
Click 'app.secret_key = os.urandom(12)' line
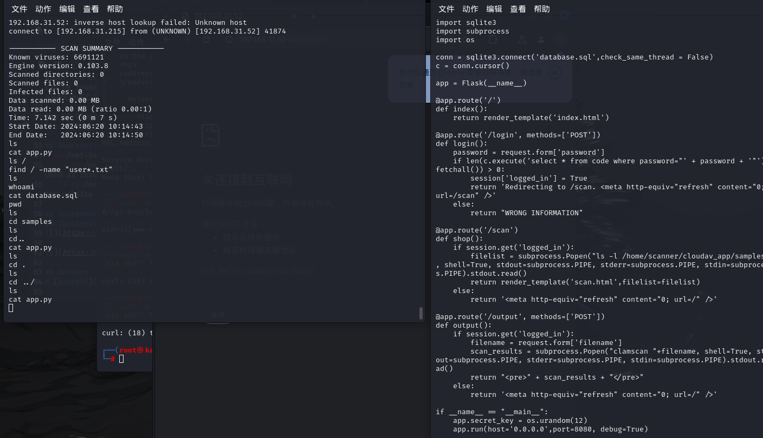(x=520, y=421)
